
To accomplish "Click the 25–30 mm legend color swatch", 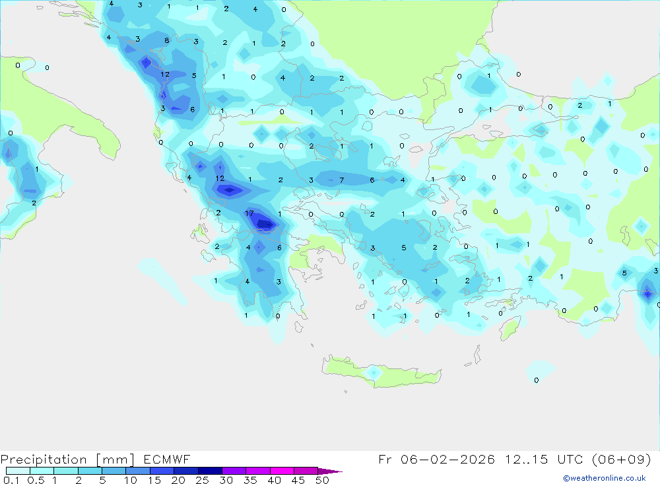I will (210, 471).
